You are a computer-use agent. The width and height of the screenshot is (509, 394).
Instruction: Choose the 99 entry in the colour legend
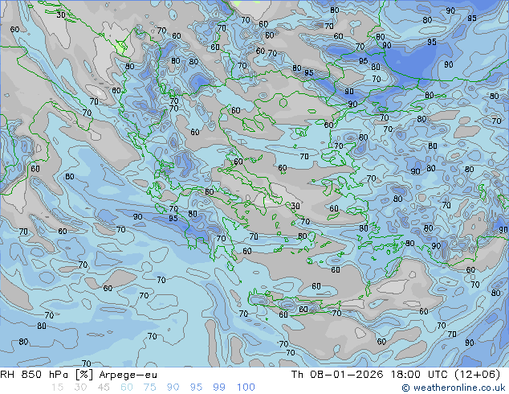point(219,388)
